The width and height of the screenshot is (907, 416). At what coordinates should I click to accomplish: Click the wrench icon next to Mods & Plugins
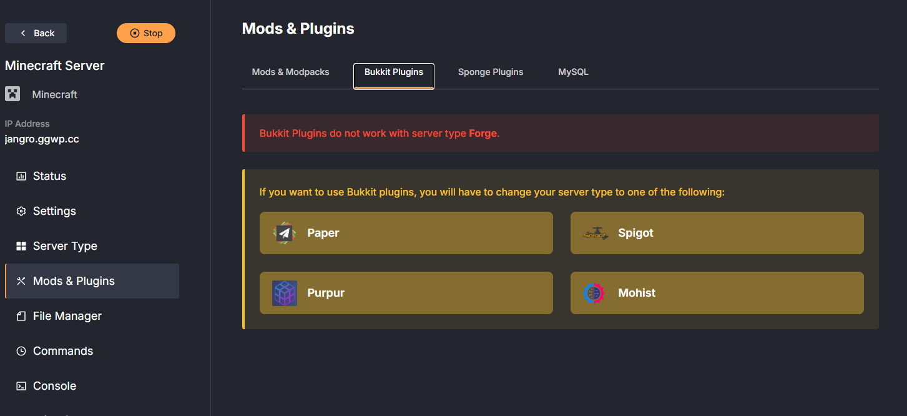pyautogui.click(x=21, y=280)
